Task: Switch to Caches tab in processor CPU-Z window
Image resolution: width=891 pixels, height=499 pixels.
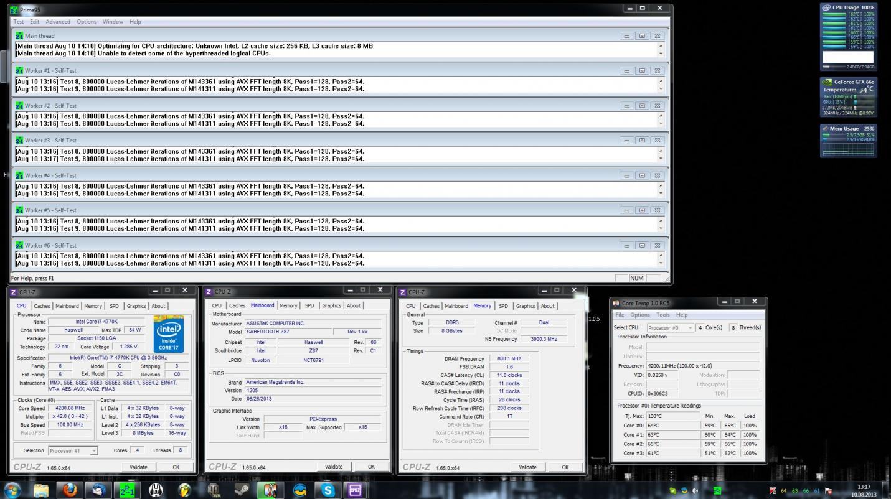Action: click(x=42, y=306)
